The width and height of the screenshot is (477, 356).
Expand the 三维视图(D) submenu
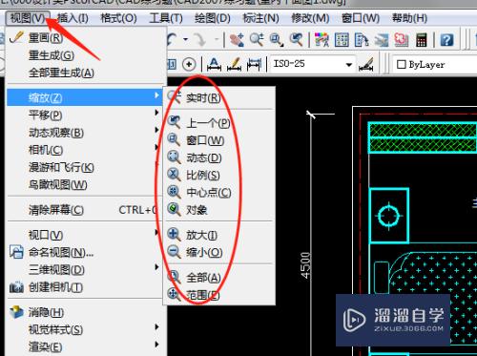click(x=85, y=270)
